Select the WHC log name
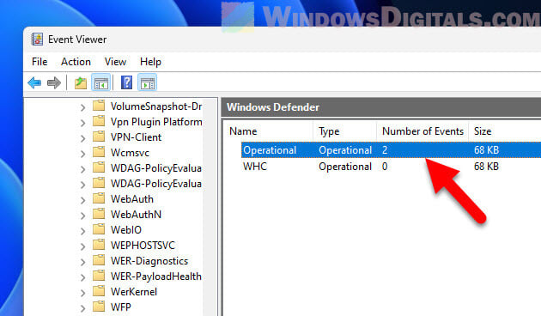Screen dimensions: 541x316 click(255, 167)
